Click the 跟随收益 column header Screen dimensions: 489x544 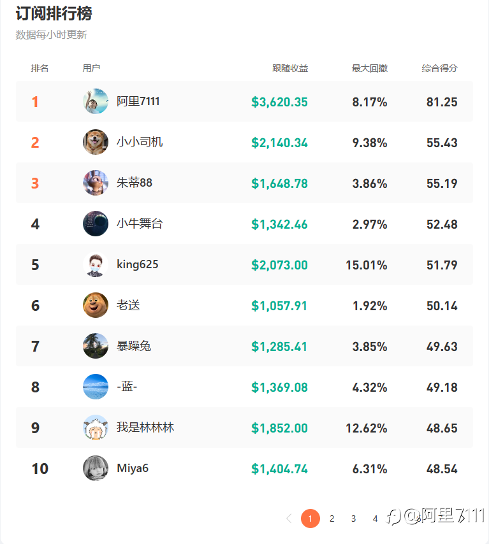[290, 68]
